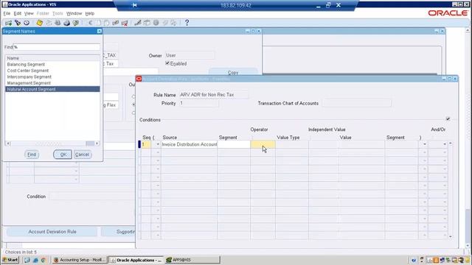Click the Translations globe toolbar icon
This screenshot has height=265, width=472.
tap(156, 23)
